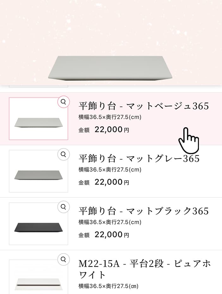Open the magnifier for the matte black stand
Screen dimensions: 222x294
click(x=64, y=207)
